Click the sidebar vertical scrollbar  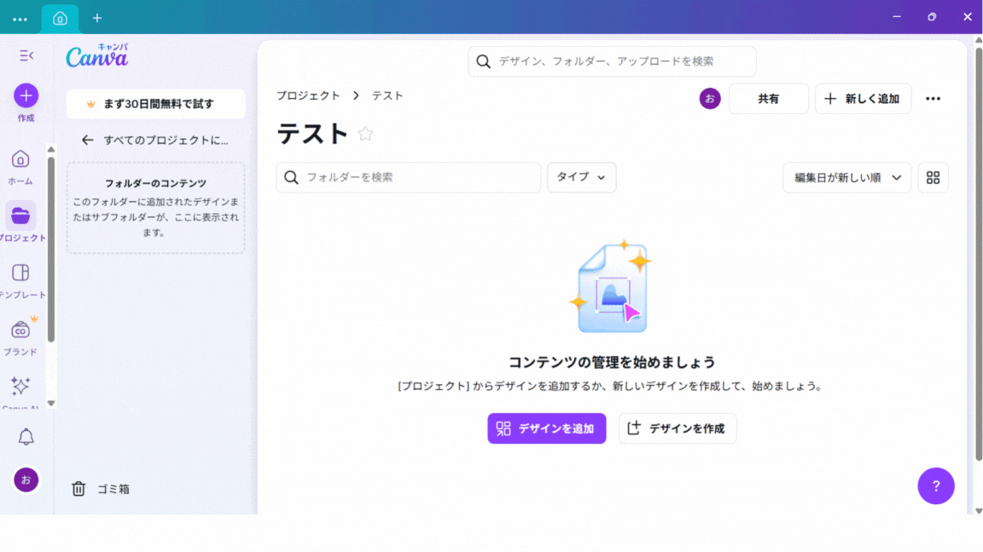click(51, 247)
